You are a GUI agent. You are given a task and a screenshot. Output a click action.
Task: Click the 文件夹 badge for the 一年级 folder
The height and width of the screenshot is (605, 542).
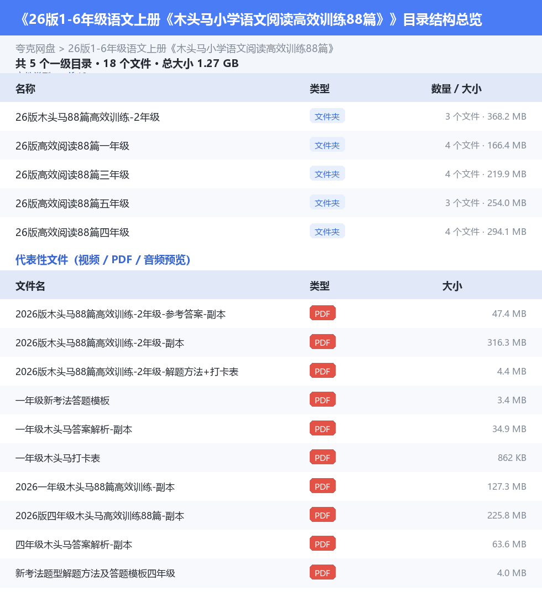coord(327,145)
